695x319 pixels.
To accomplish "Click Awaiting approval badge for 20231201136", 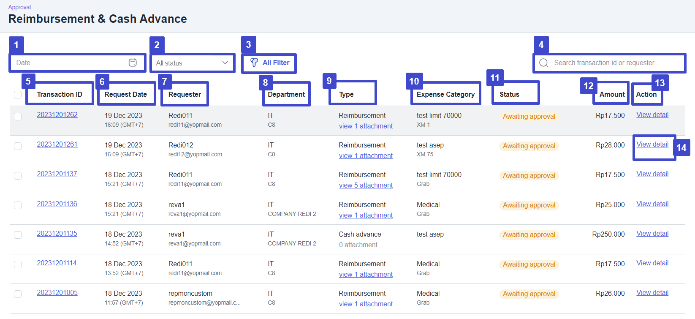I will tap(529, 205).
